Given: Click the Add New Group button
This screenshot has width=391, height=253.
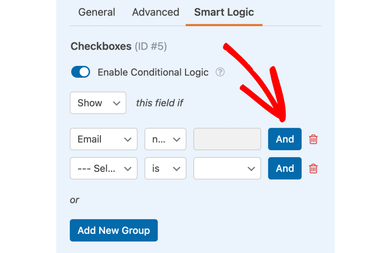Looking at the screenshot, I should point(114,230).
